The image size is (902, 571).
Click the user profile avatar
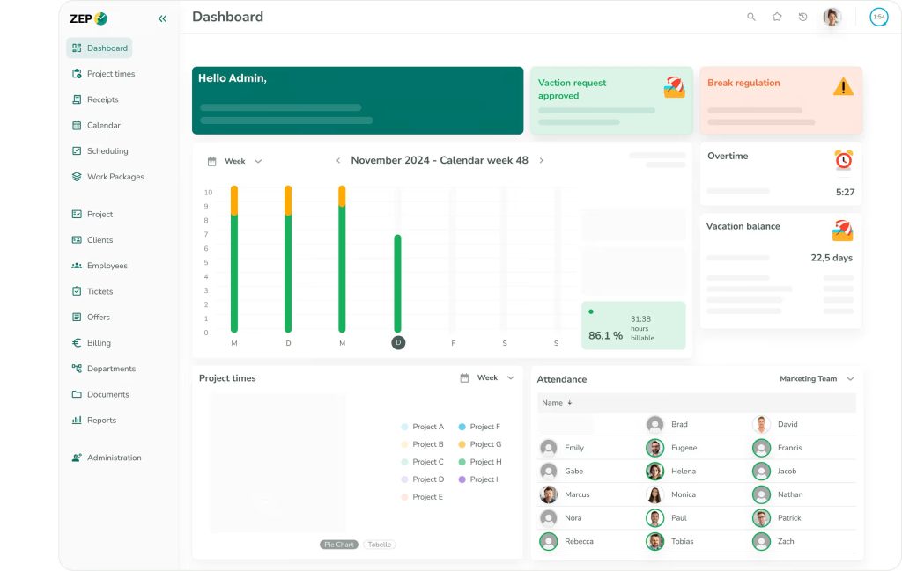(832, 17)
